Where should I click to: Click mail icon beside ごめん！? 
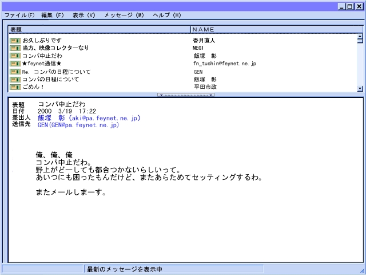click(15, 87)
